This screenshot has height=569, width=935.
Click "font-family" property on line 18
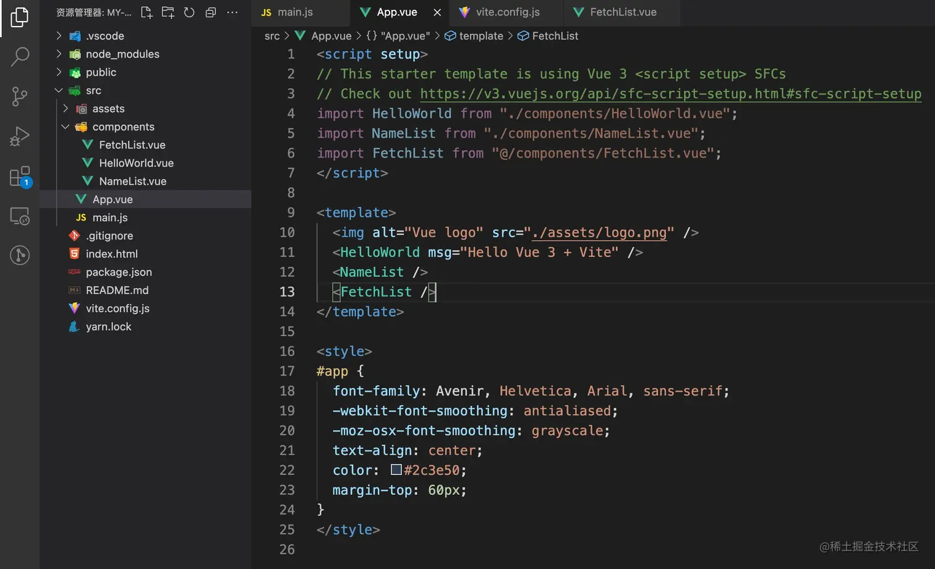point(377,391)
